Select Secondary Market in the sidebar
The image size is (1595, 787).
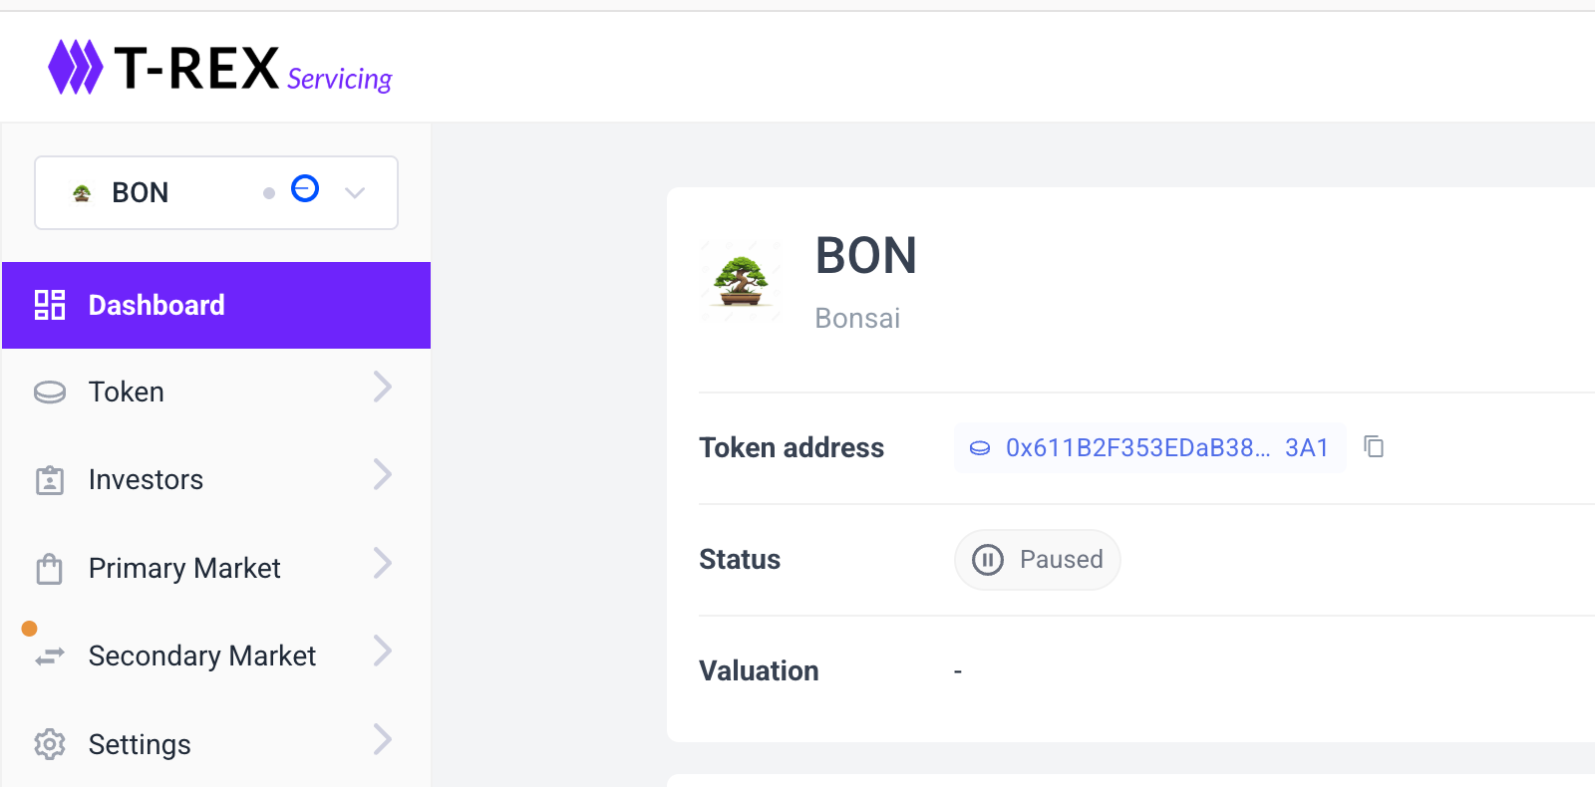click(201, 656)
